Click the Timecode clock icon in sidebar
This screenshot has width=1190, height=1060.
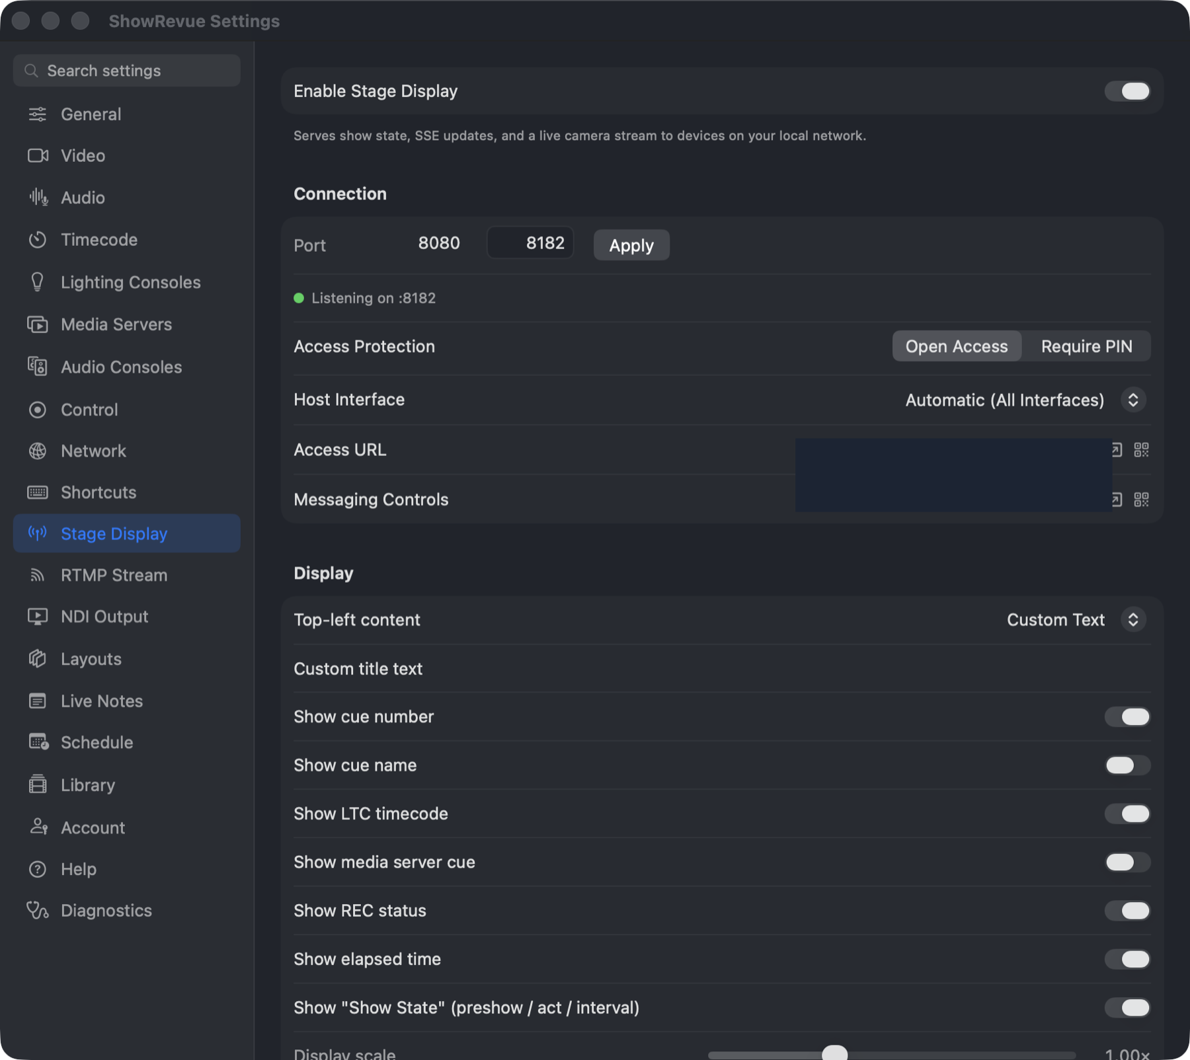[38, 240]
